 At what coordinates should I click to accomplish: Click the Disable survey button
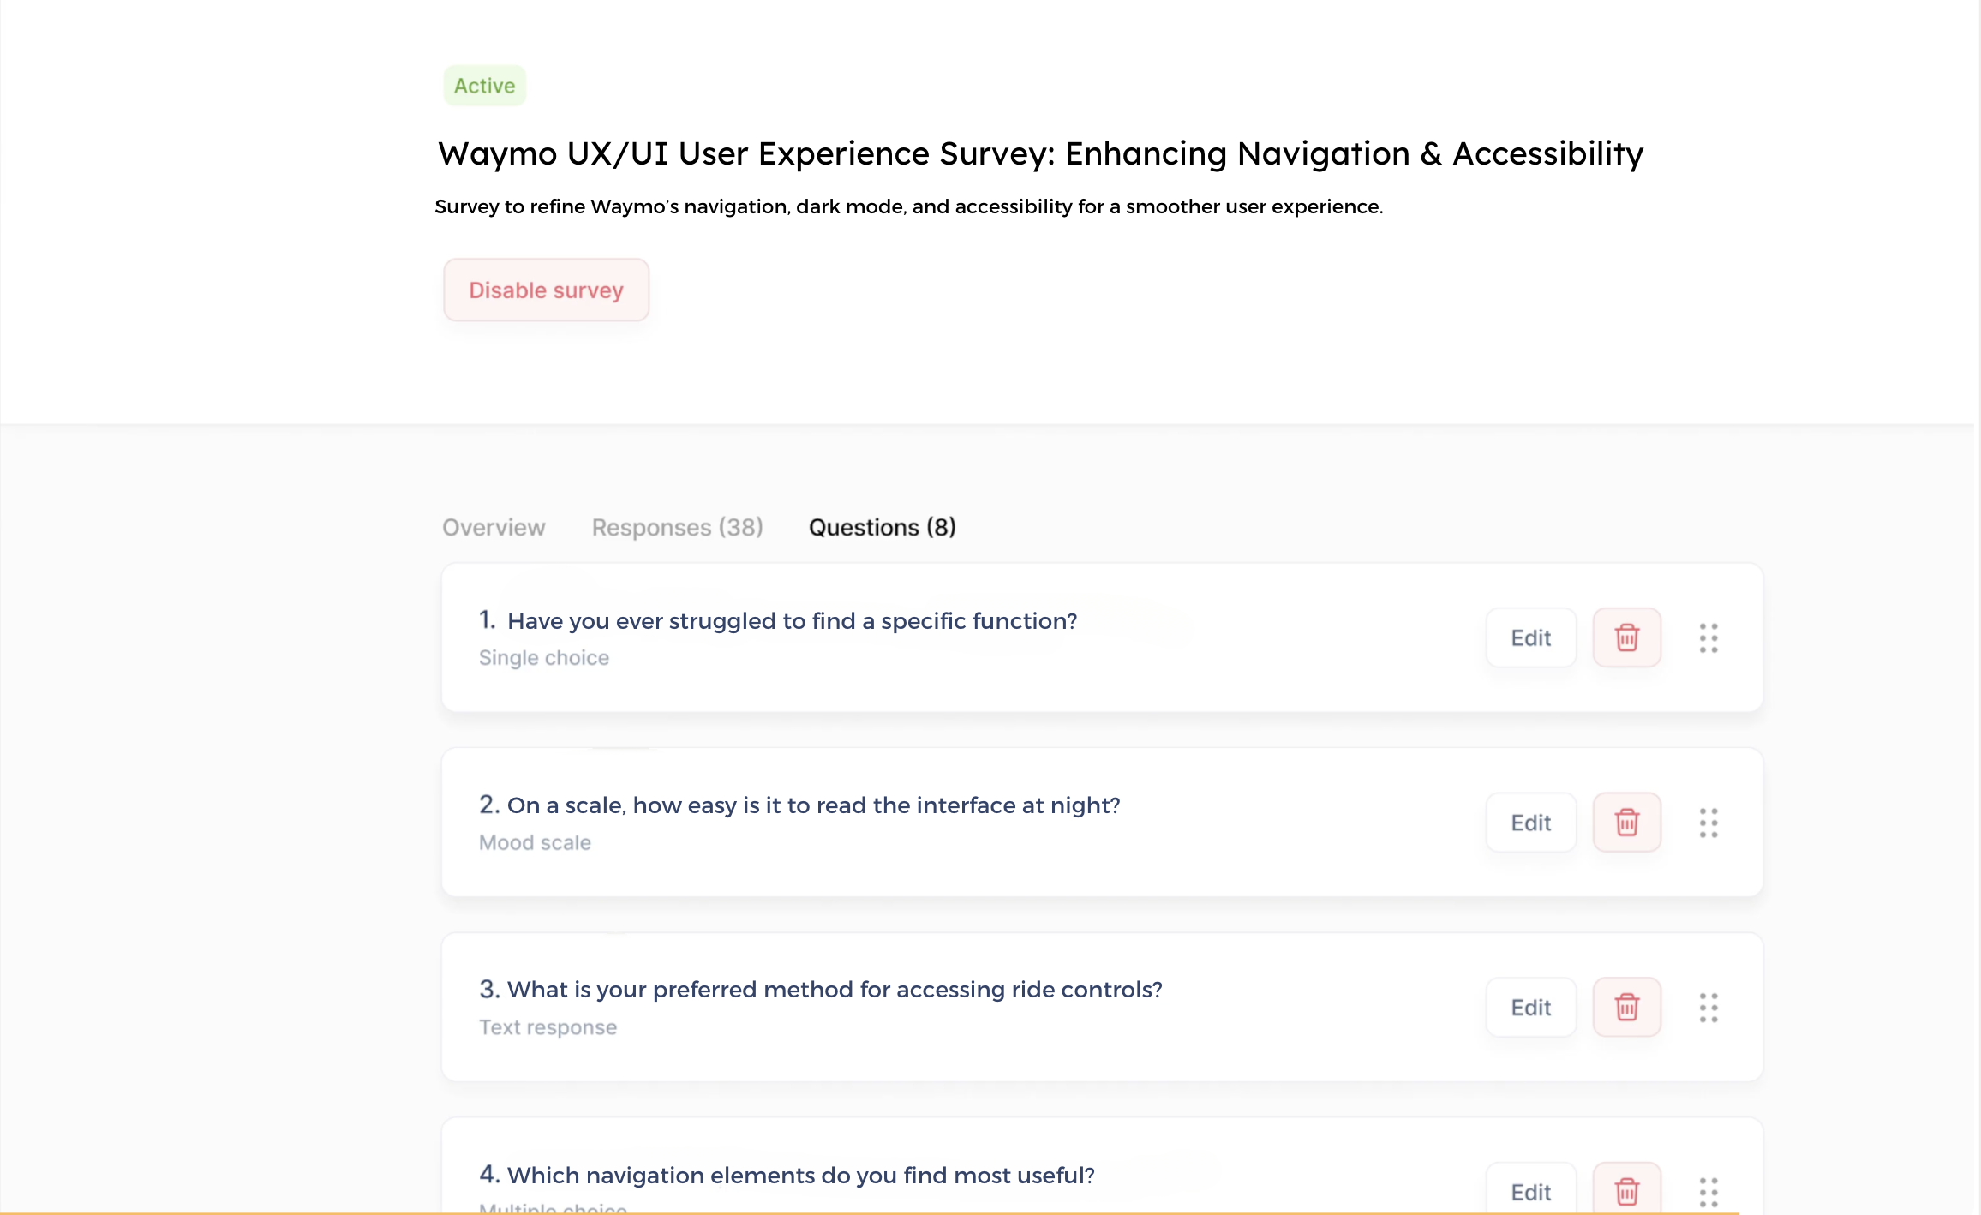coord(546,290)
